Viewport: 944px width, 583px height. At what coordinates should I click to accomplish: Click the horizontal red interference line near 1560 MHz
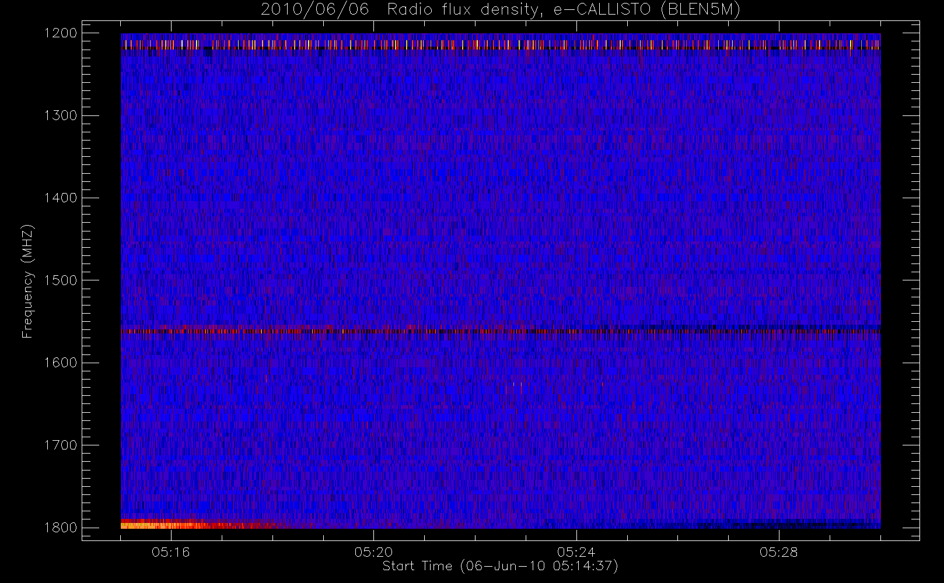pos(501,331)
